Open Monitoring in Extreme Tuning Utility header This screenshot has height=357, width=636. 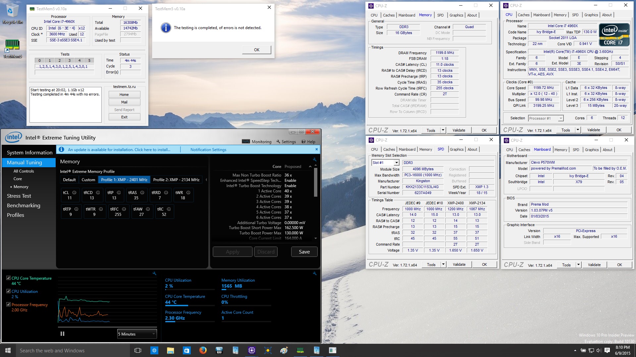tap(257, 141)
